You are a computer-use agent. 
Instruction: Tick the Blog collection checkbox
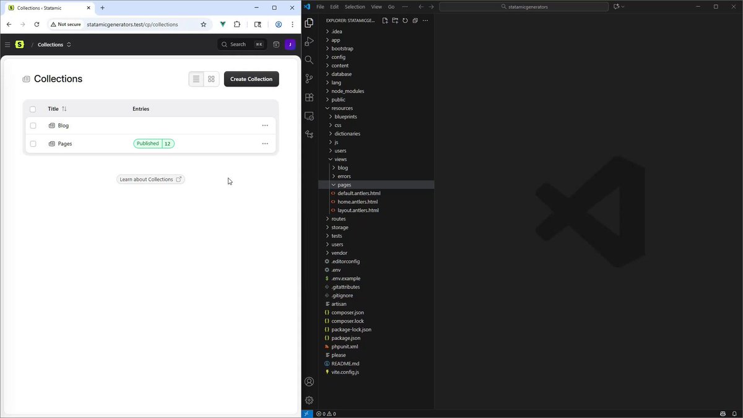pyautogui.click(x=33, y=126)
